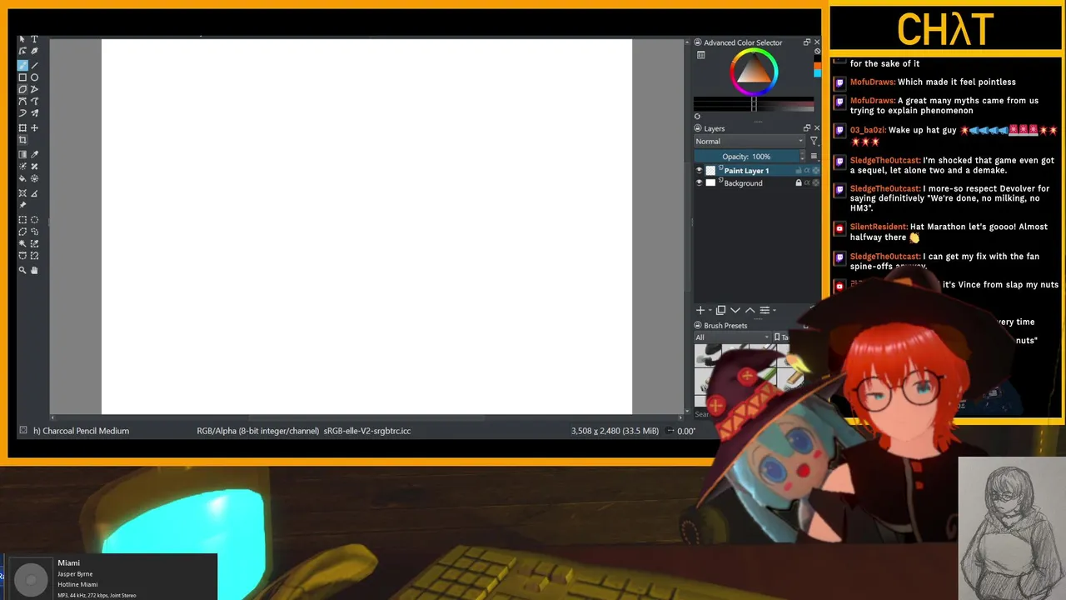Select the Dynamic Brush tool
The height and width of the screenshot is (600, 1066).
[22, 113]
